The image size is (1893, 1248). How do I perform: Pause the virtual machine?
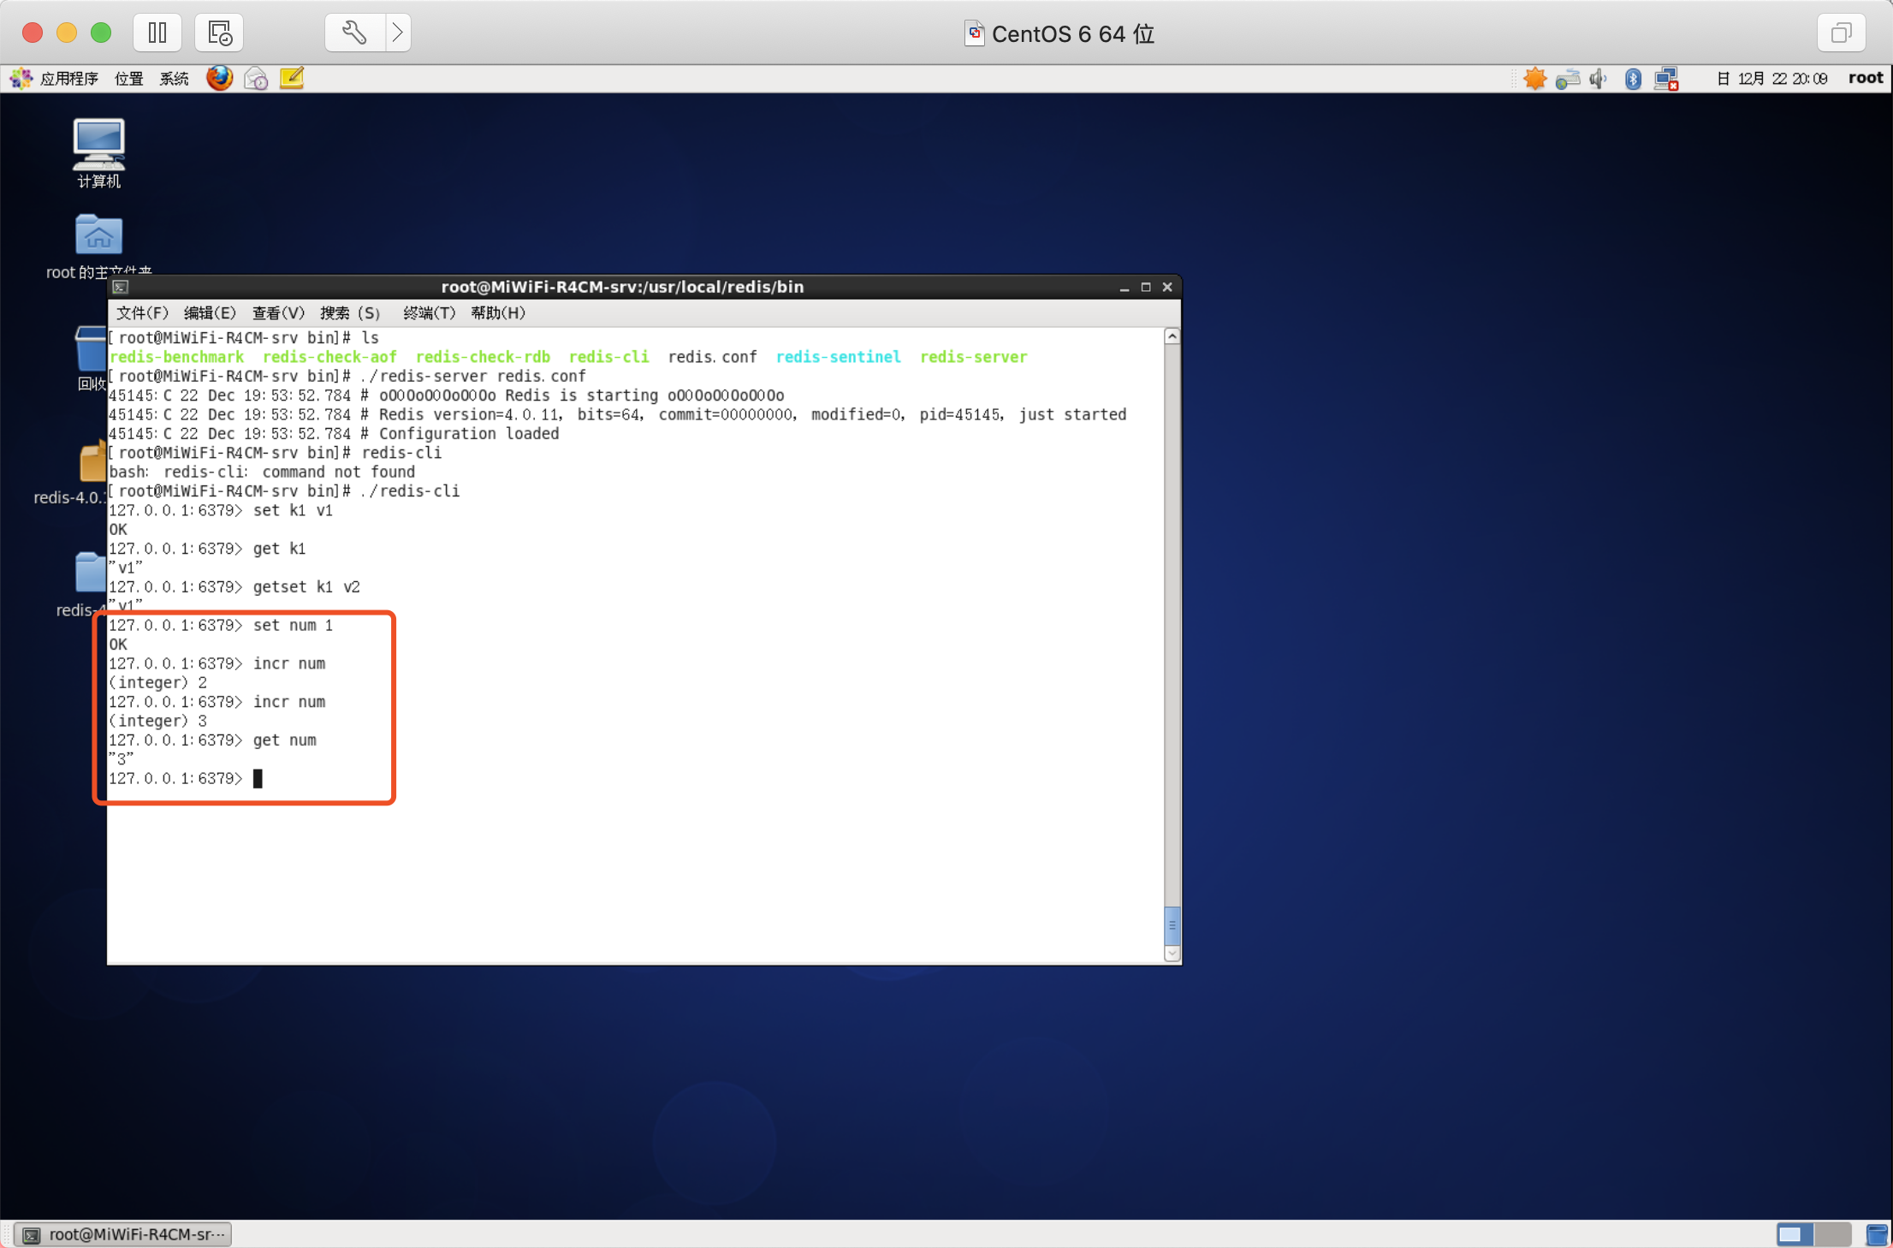coord(157,33)
